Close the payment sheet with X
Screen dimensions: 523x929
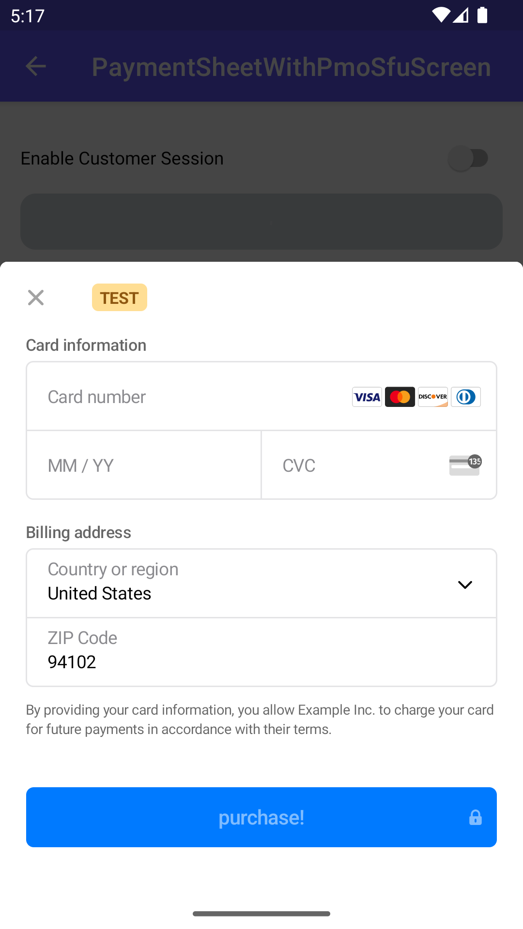pyautogui.click(x=36, y=298)
